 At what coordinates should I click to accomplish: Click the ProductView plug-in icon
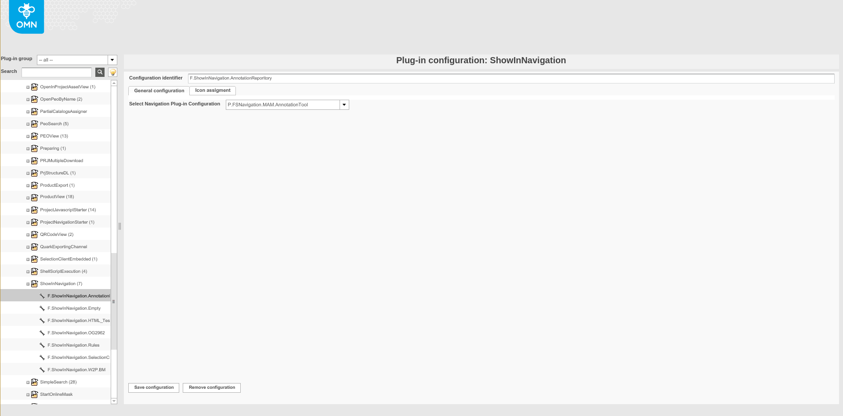click(x=34, y=197)
